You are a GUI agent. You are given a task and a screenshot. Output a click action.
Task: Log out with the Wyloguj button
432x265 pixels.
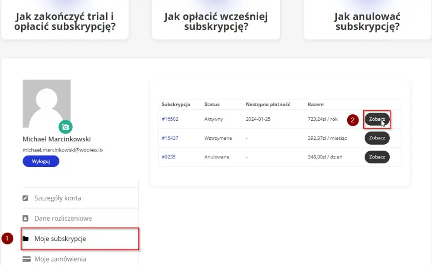(41, 161)
